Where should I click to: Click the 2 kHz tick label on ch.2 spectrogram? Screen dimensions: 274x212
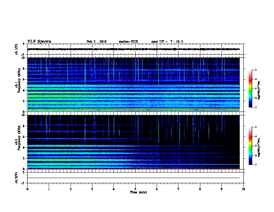[x=24, y=158]
